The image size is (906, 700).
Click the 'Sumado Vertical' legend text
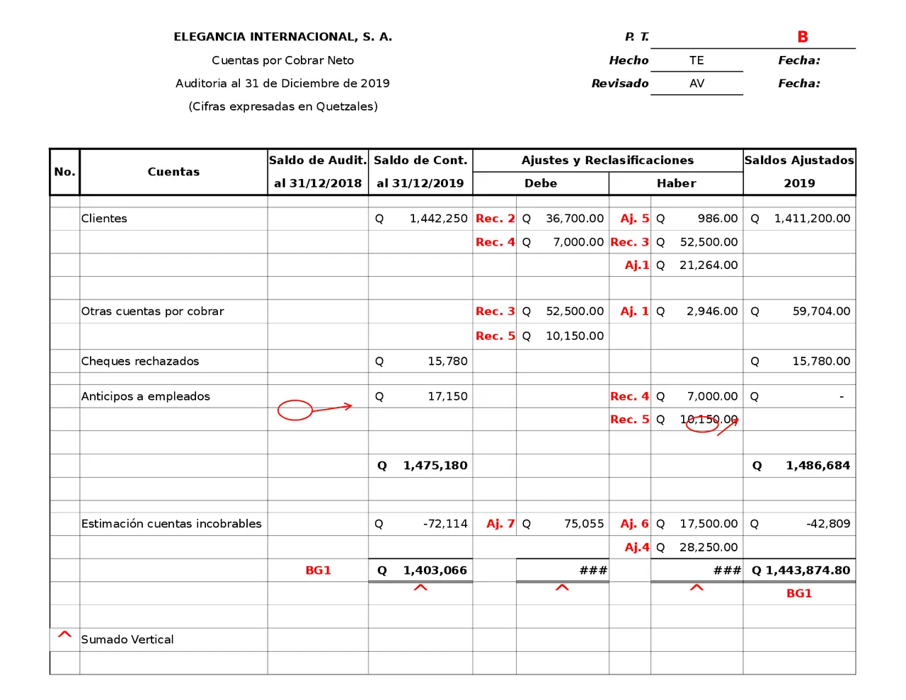point(127,640)
